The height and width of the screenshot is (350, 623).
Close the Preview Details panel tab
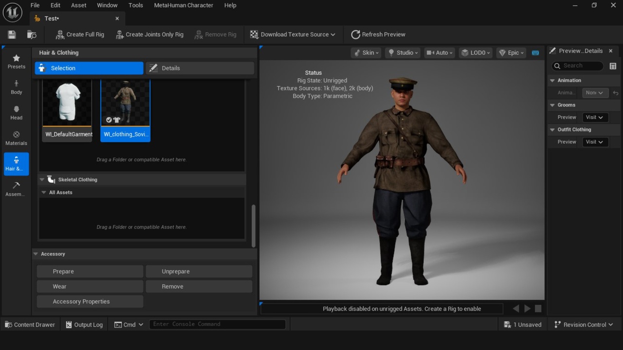tap(611, 51)
